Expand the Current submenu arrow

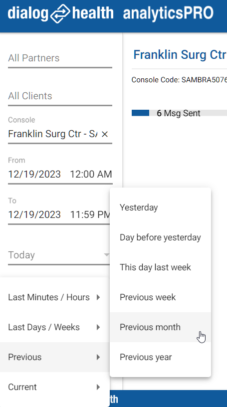(98, 387)
